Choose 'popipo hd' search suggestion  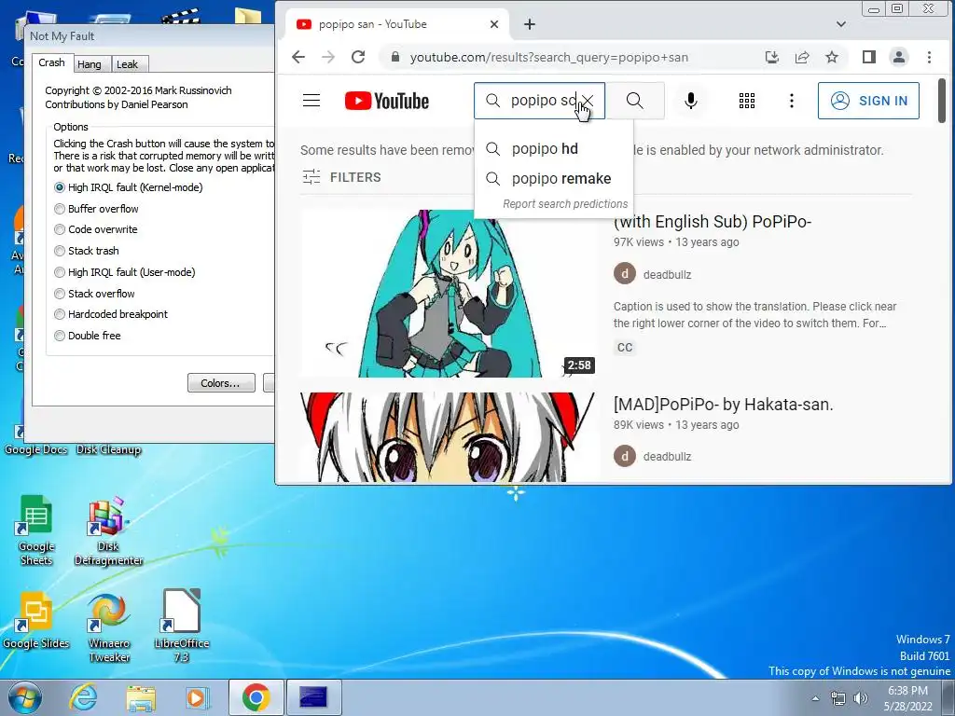[x=554, y=148]
